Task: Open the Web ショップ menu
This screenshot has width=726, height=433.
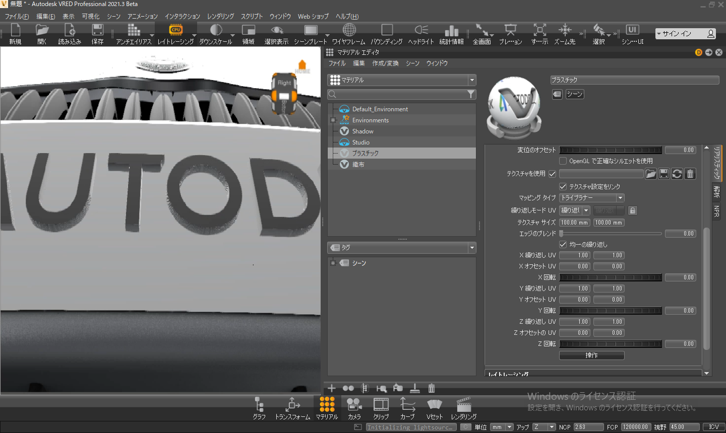Action: 313,17
